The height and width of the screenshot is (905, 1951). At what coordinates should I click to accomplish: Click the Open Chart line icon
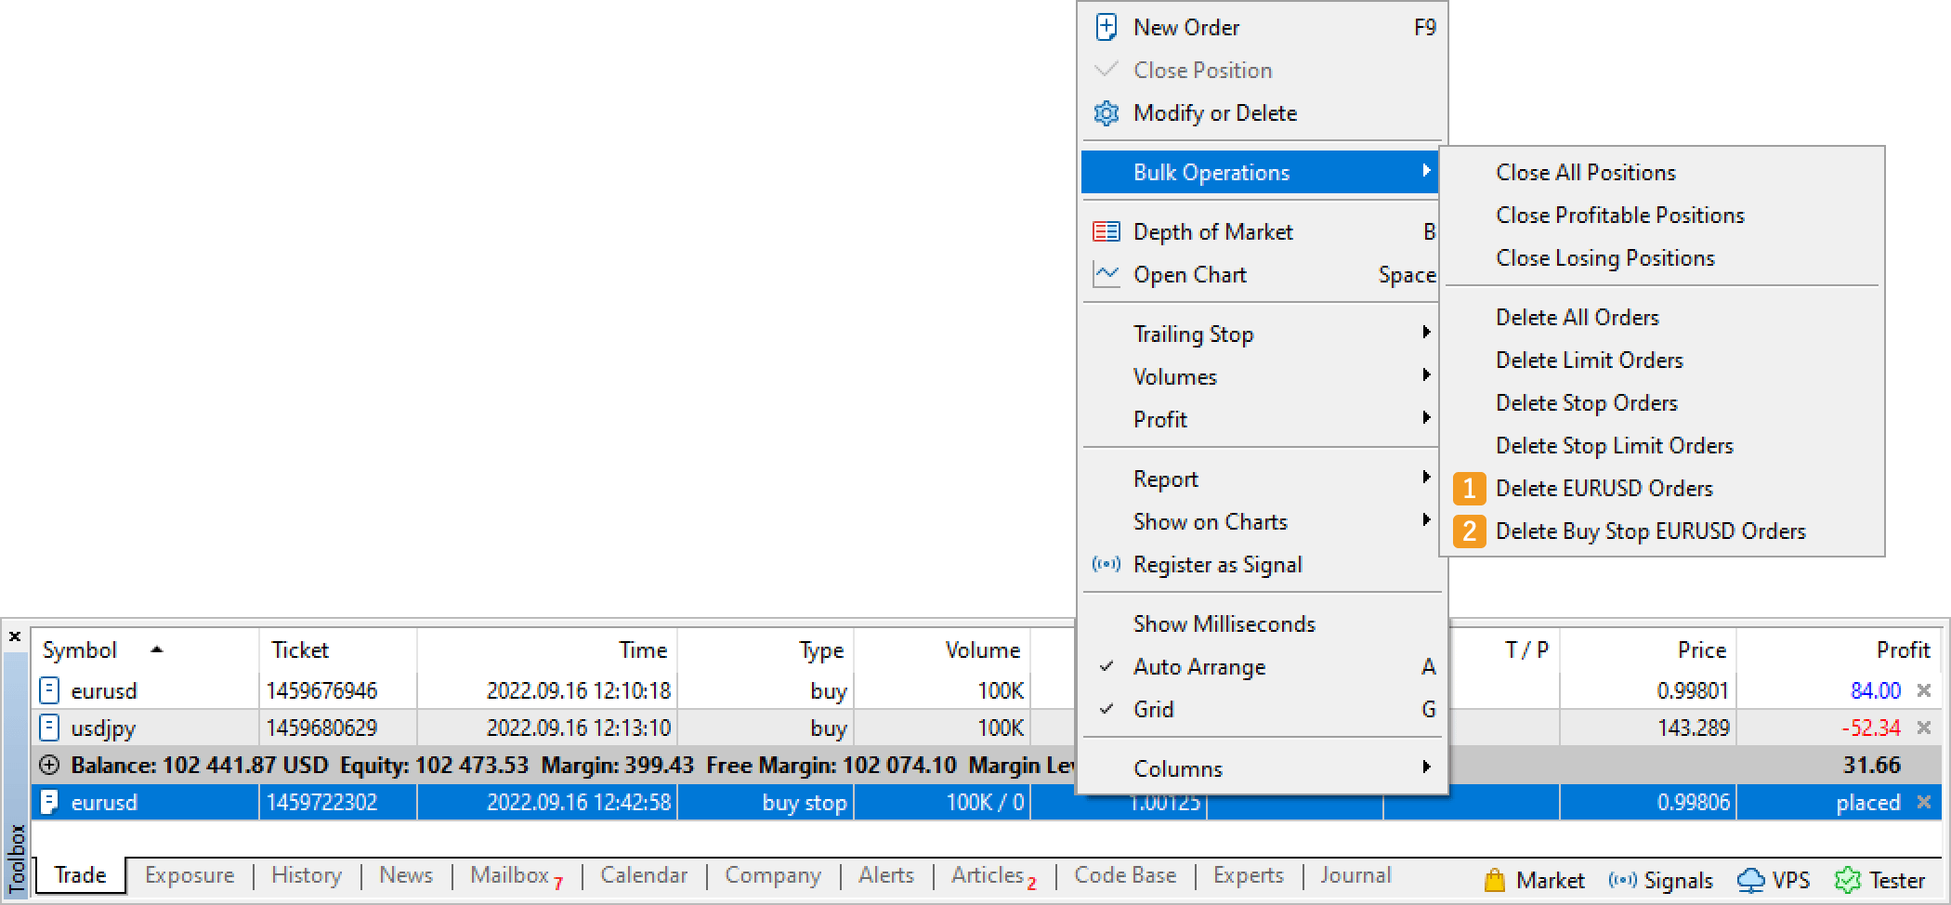coord(1106,275)
